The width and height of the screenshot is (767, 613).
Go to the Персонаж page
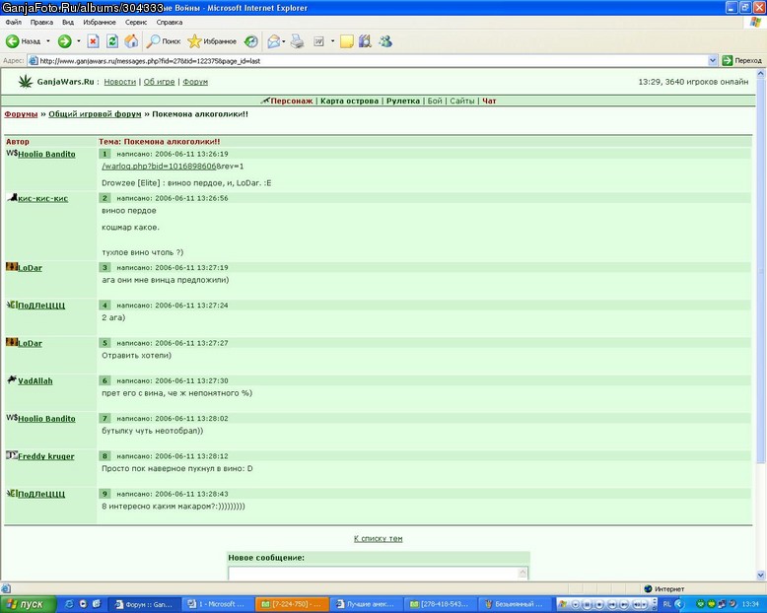point(291,101)
